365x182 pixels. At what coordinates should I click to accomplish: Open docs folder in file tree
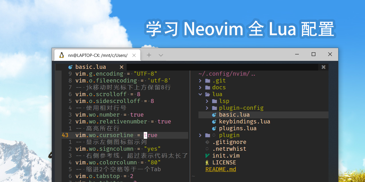(219, 88)
